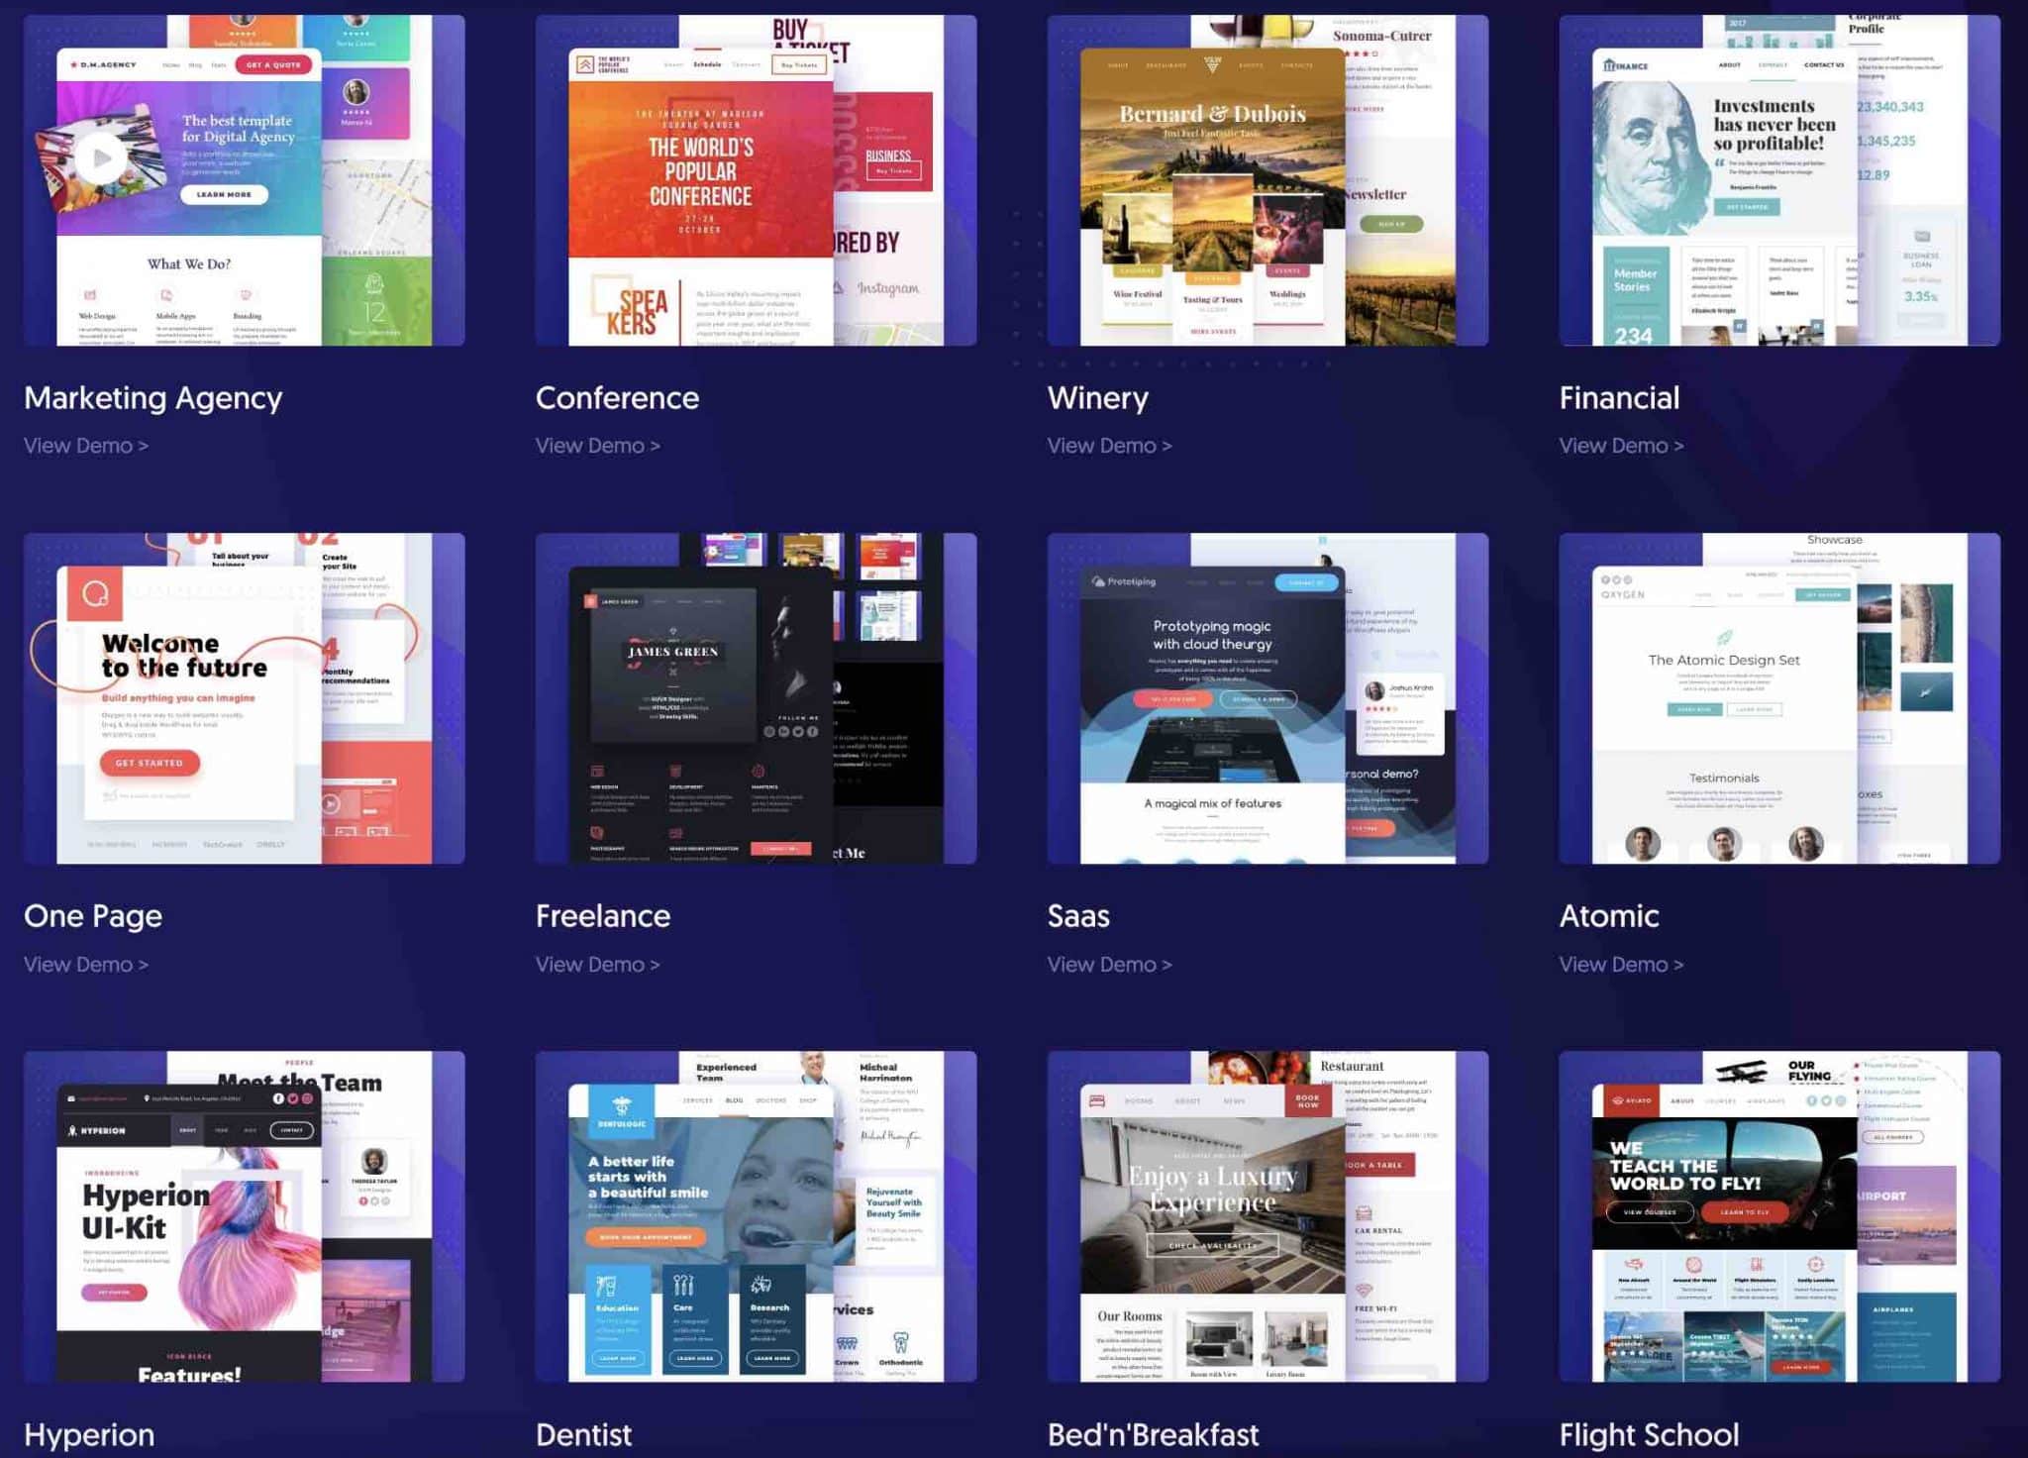Image resolution: width=2028 pixels, height=1458 pixels.
Task: Click the Saas template title
Action: coord(1078,915)
